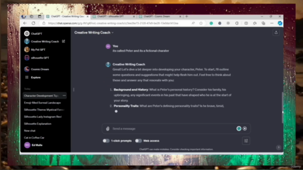Click the dark blue extension icon in toolbar
This screenshot has width=303, height=170.
pos(220,23)
